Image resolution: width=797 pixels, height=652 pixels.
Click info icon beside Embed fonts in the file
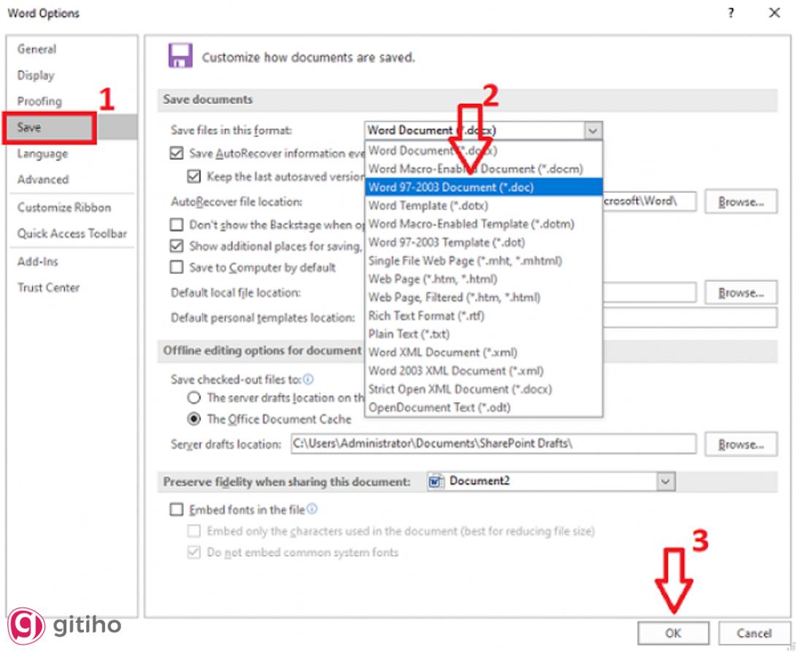[312, 509]
